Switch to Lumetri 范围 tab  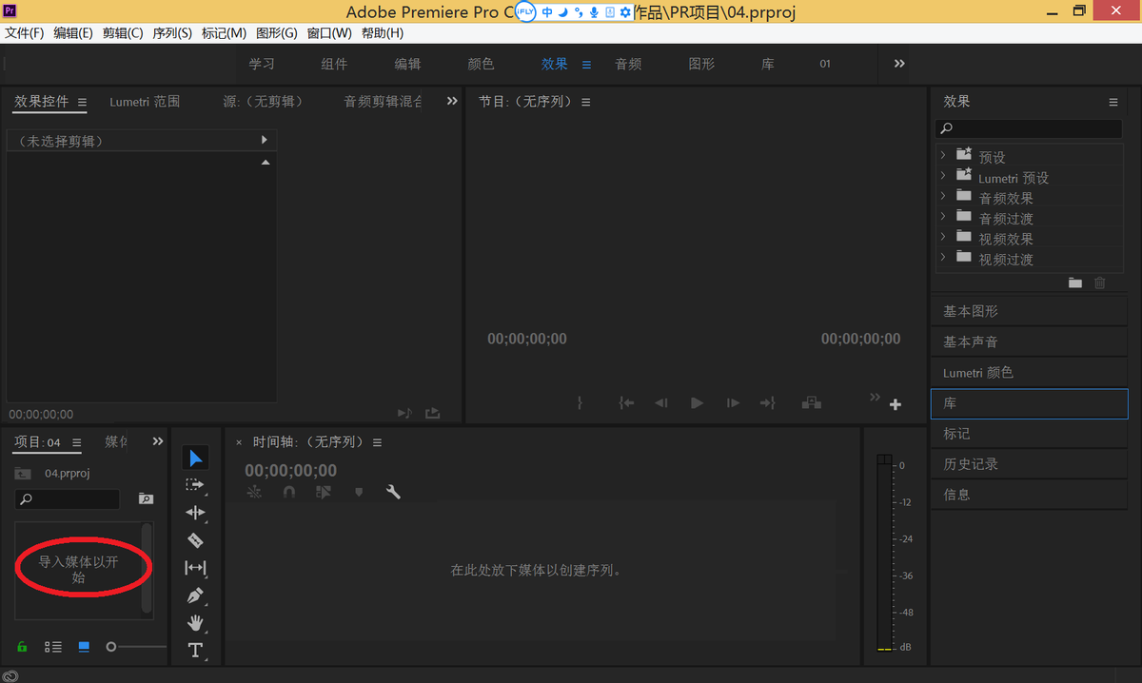[x=145, y=101]
